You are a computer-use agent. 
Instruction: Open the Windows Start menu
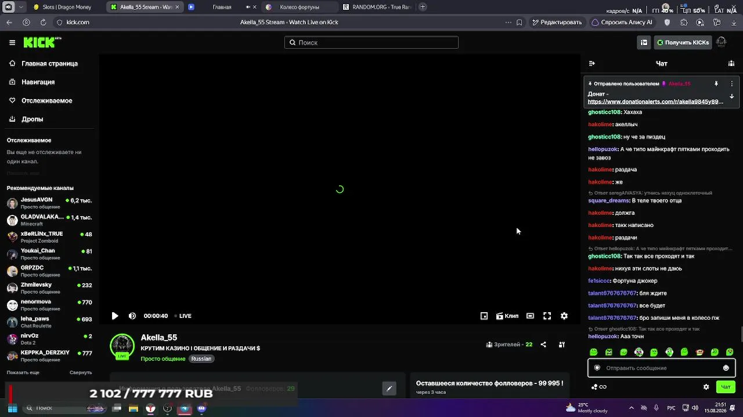12,408
